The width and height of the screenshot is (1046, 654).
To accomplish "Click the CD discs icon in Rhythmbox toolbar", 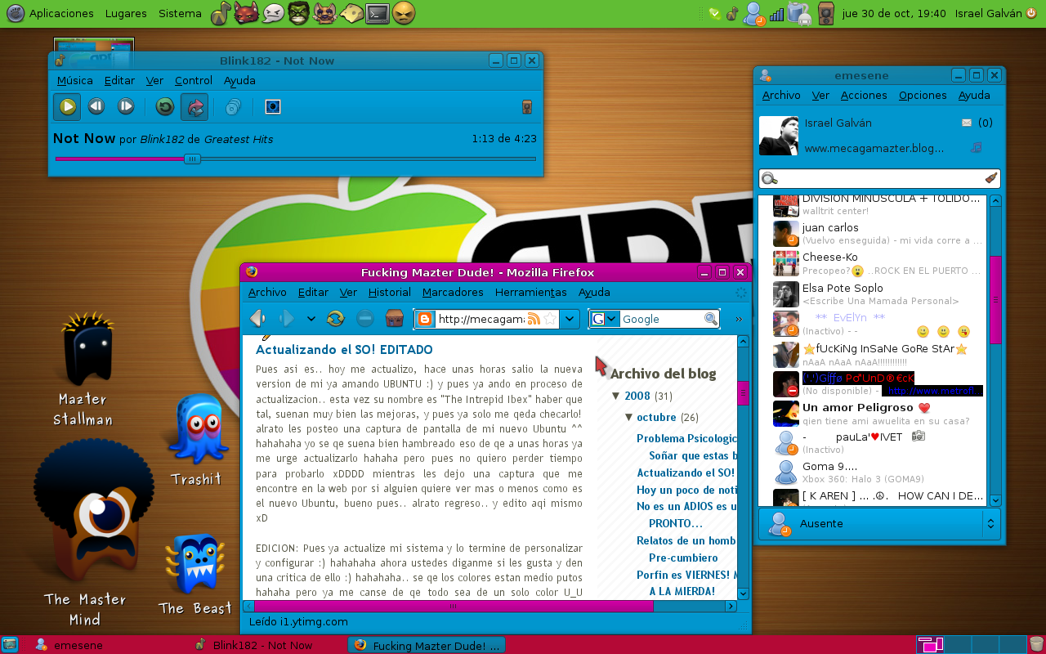I will [x=234, y=106].
